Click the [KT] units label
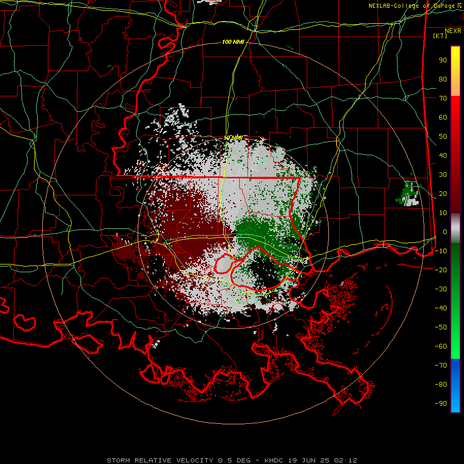Image resolution: width=464 pixels, height=464 pixels. (440, 36)
